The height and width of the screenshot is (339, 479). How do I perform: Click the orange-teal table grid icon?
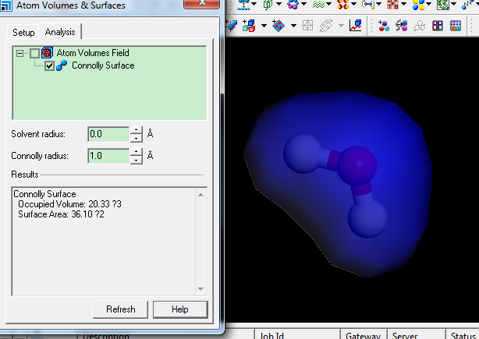(456, 26)
